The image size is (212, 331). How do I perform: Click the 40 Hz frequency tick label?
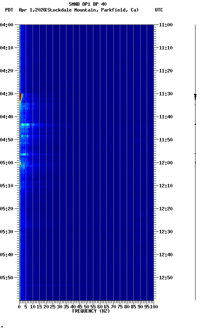(73, 307)
